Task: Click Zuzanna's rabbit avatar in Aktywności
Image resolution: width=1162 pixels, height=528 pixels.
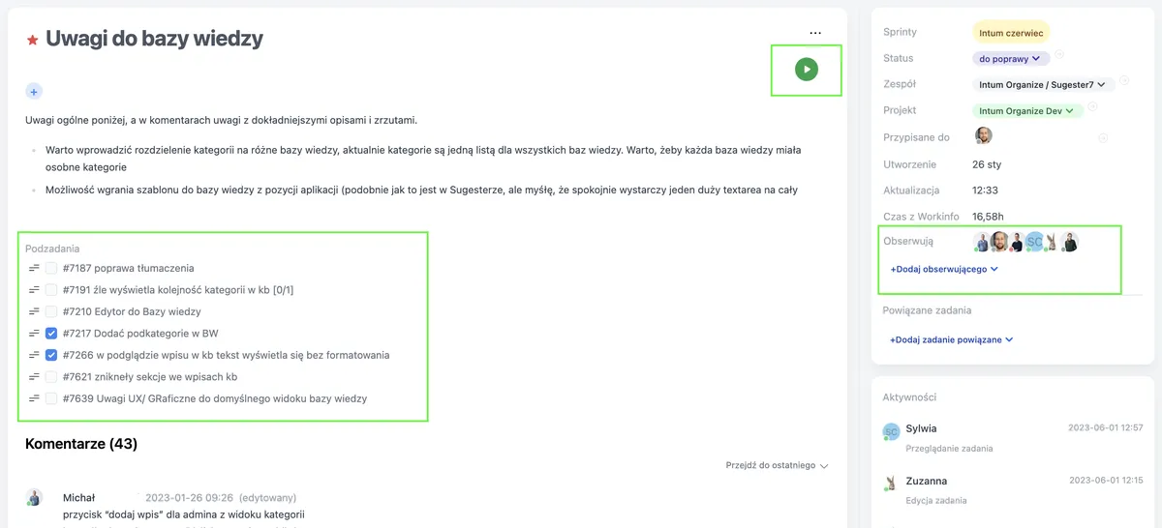Action: tap(892, 484)
